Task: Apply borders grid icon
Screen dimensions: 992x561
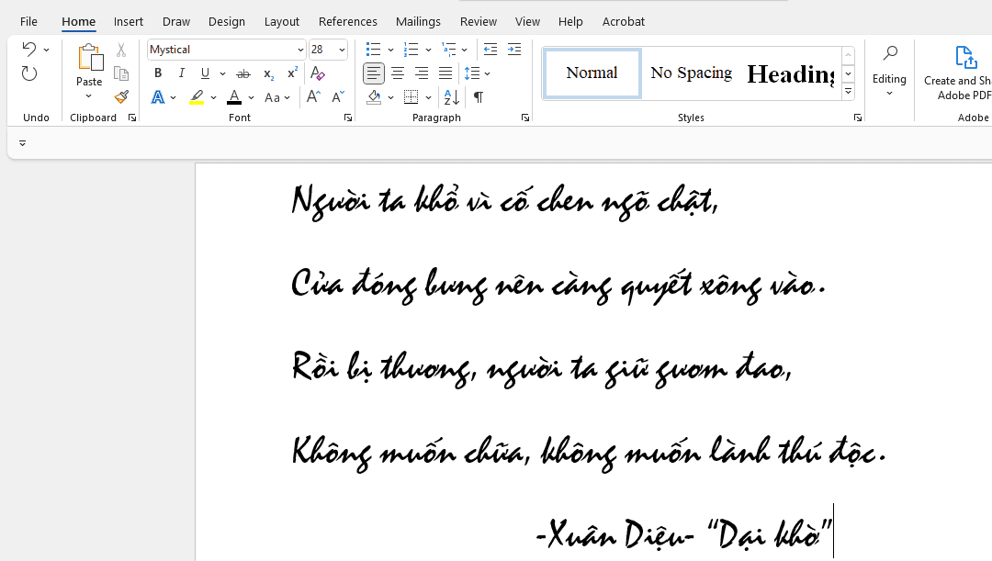Action: (x=411, y=96)
